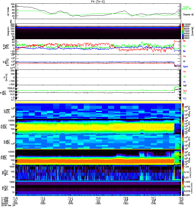The image size is (196, 209).
Task: Click the 1320 time tick label
Action: 126,204
